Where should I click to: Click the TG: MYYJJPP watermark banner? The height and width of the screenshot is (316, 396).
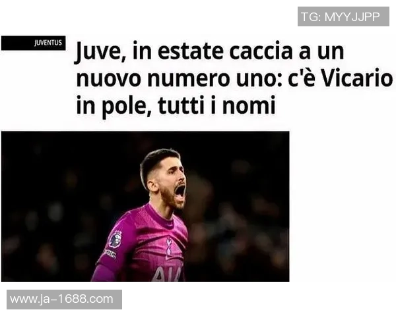coord(343,16)
